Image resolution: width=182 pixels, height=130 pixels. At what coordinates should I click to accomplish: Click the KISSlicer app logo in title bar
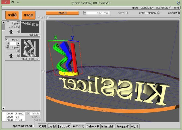point(178,3)
